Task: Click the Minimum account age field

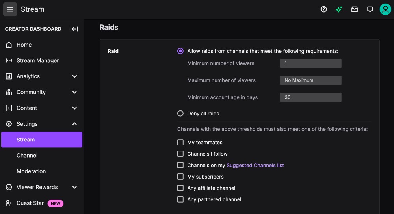Action: 310,97
